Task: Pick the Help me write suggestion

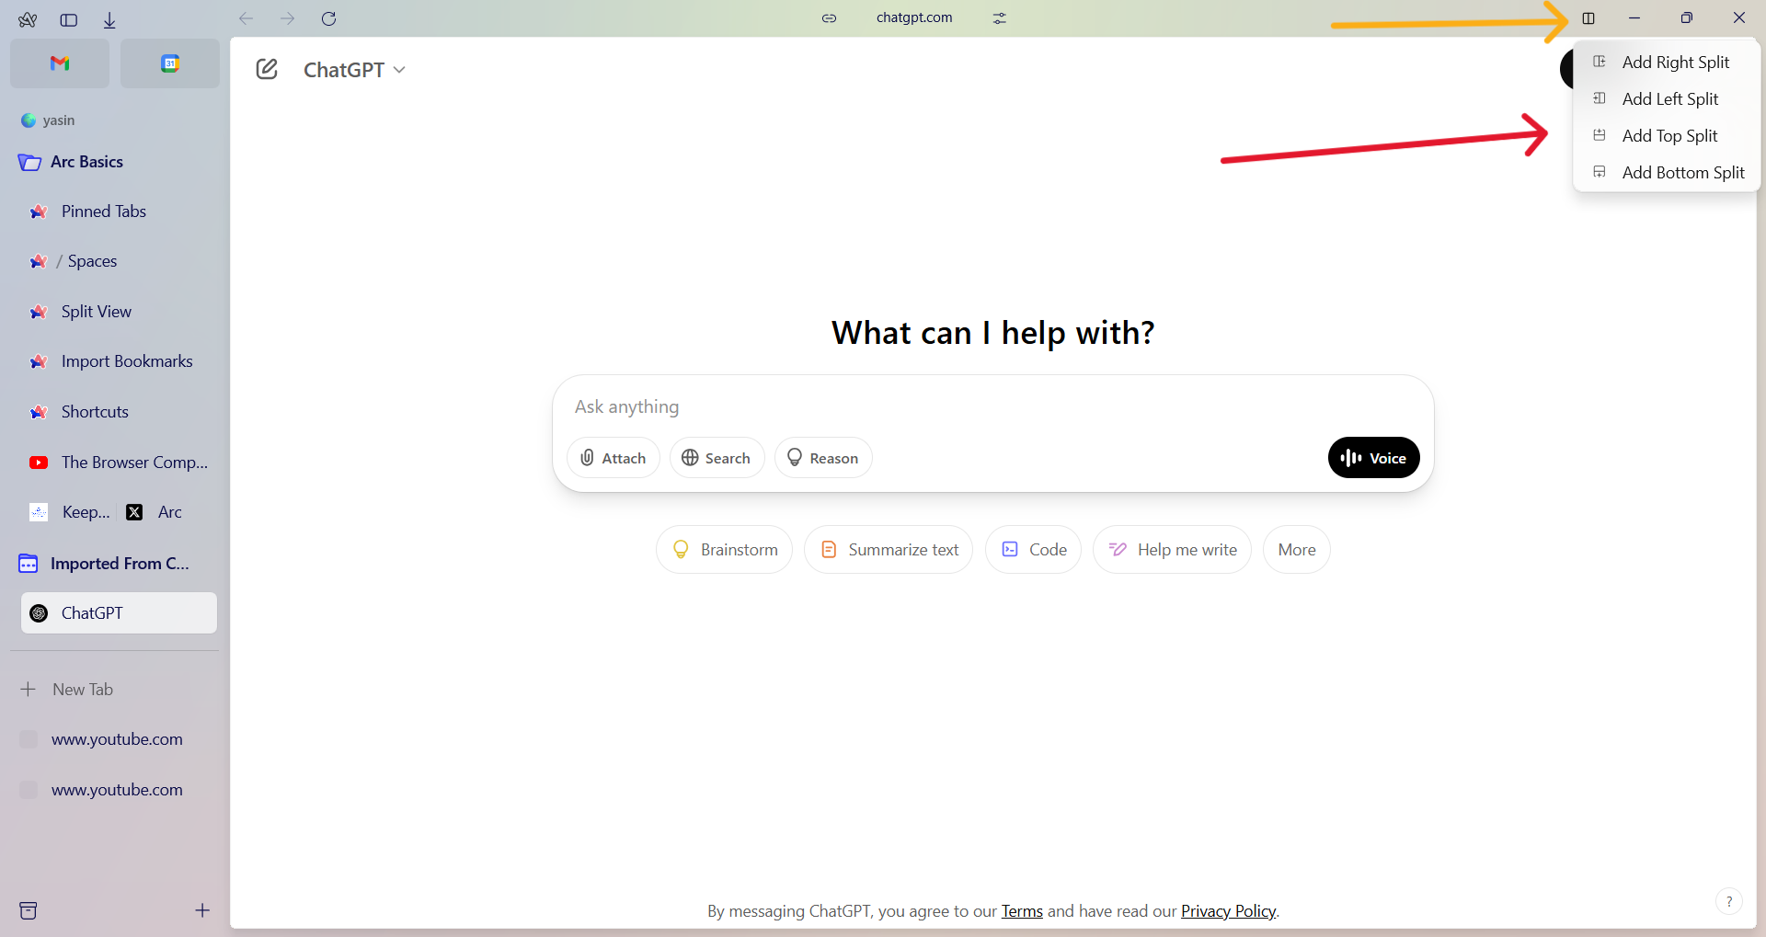Action: (x=1172, y=550)
